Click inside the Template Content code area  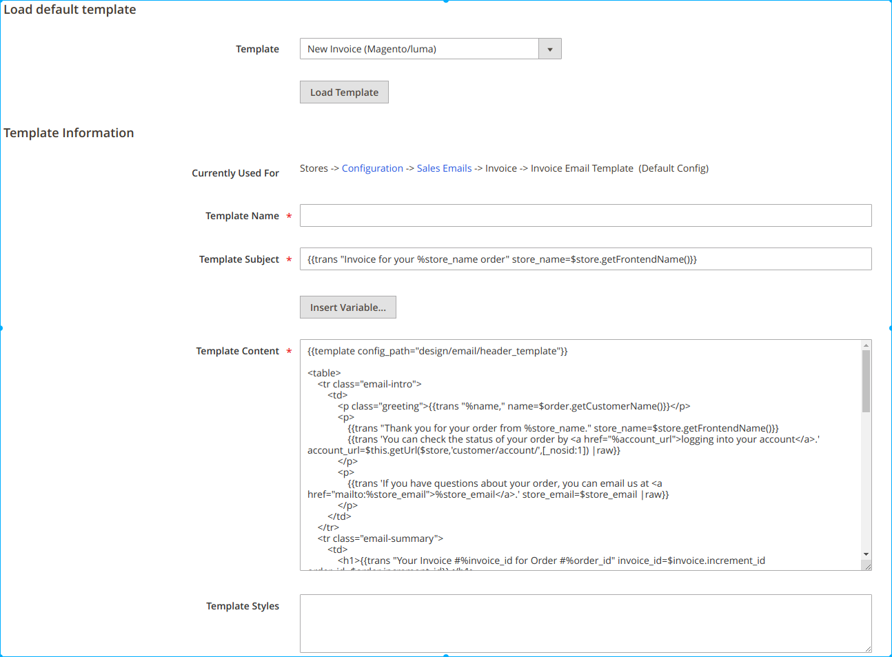(579, 455)
